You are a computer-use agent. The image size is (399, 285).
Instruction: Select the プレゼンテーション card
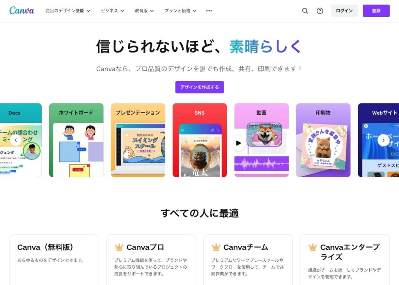pos(138,140)
